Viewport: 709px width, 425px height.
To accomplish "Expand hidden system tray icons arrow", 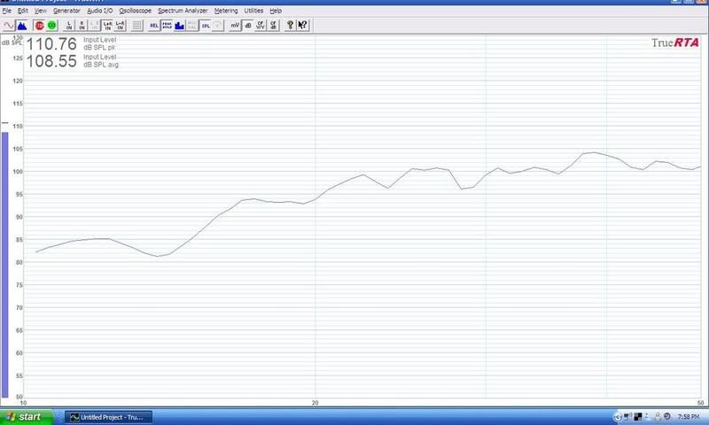I will point(618,417).
